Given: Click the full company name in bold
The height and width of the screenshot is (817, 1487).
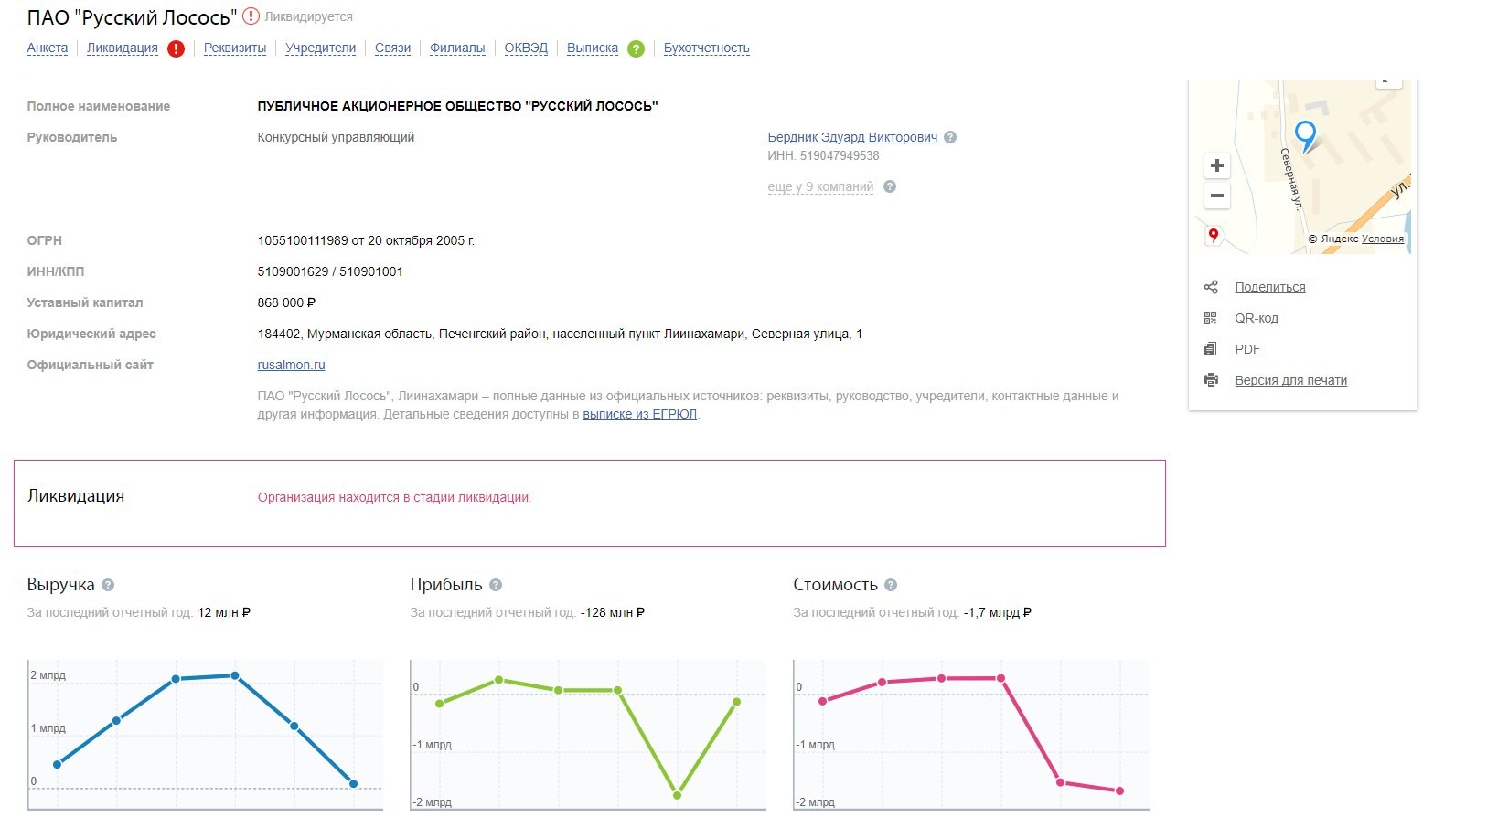Looking at the screenshot, I should pyautogui.click(x=457, y=107).
